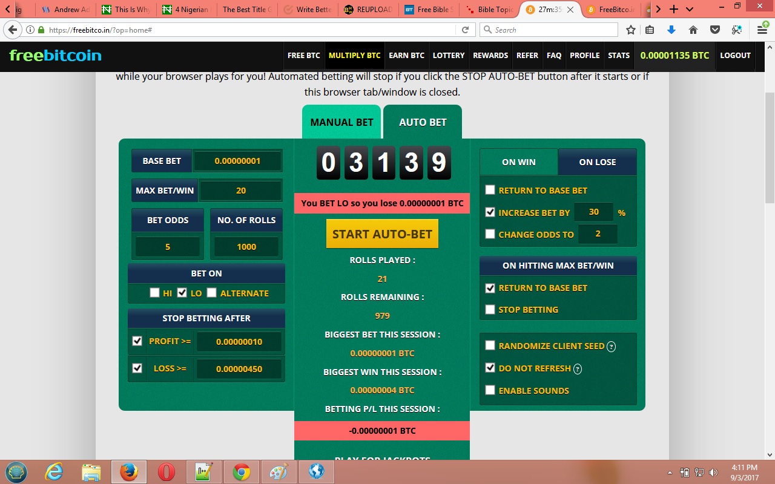Open Google Chrome from the taskbar
This screenshot has width=775, height=484.
pyautogui.click(x=241, y=472)
